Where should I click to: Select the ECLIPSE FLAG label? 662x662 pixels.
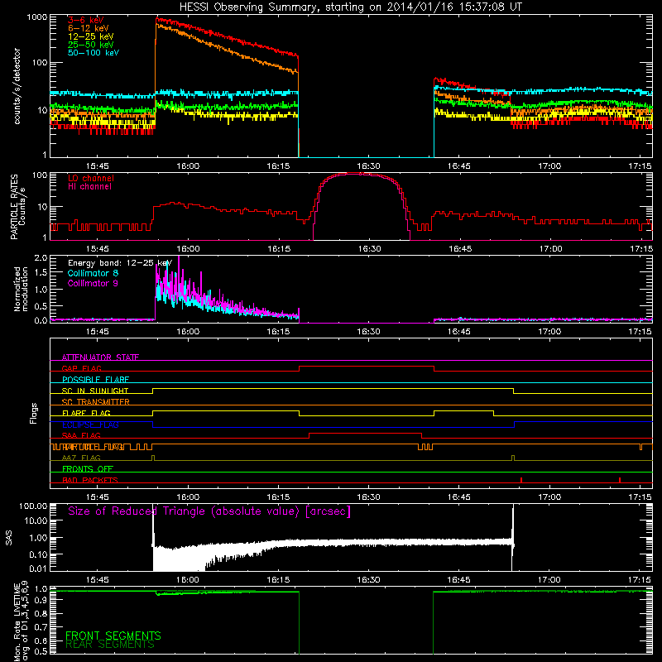point(90,425)
